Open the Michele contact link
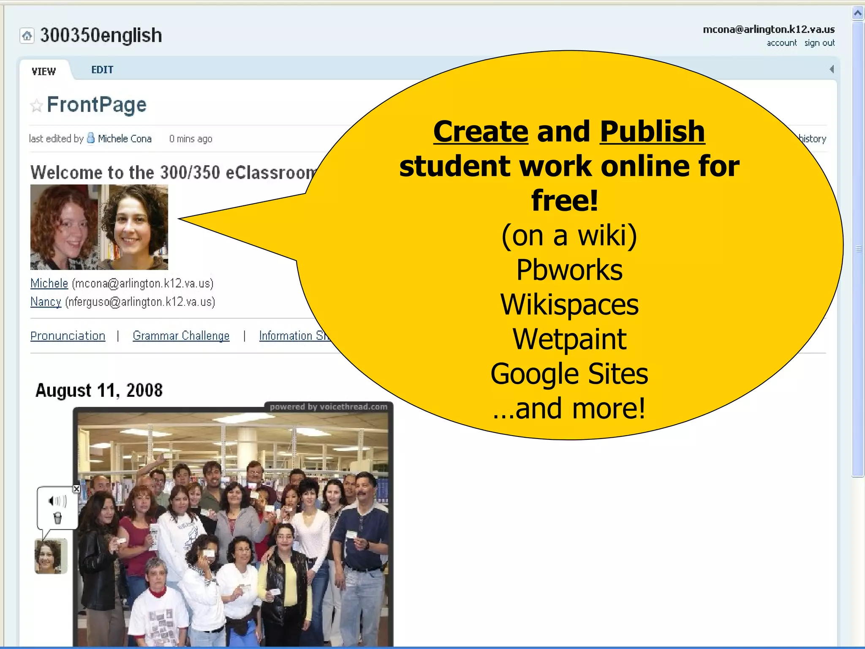 coord(49,283)
